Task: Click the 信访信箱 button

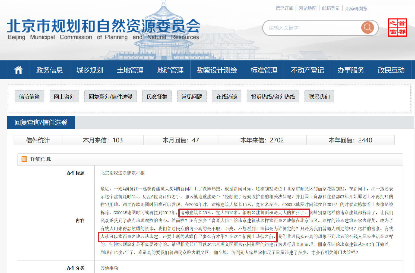Action: (x=29, y=96)
